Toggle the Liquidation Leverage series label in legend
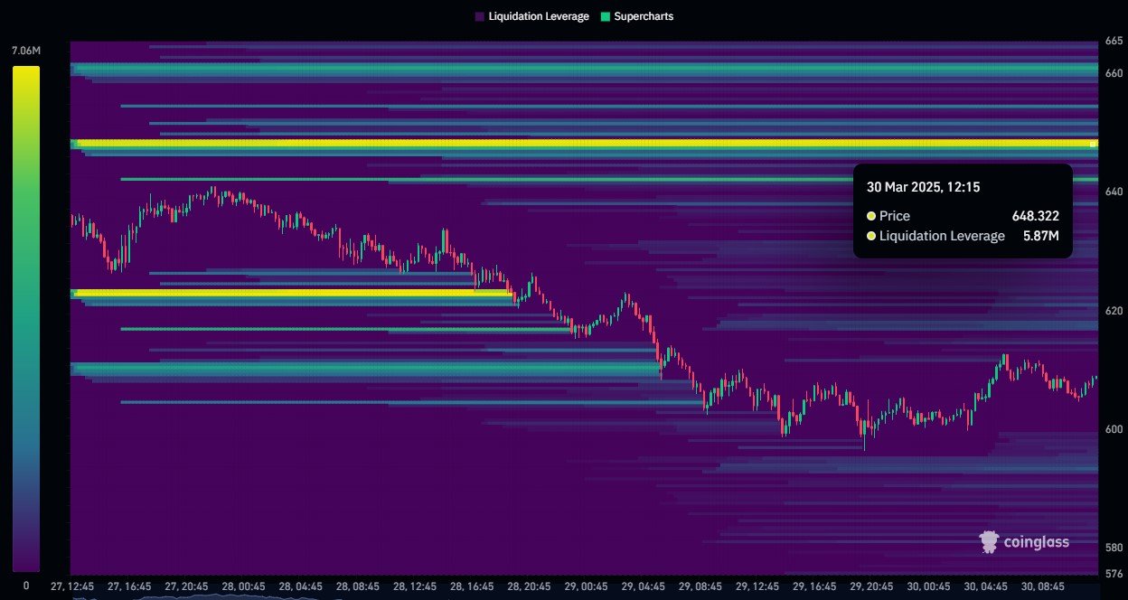Screen dimensions: 1128x600 tap(538, 16)
